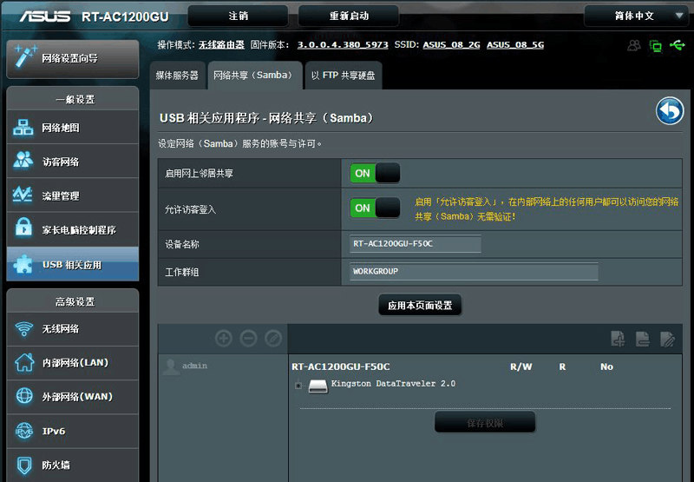The width and height of the screenshot is (694, 482).
Task: Click the No permission column header
Action: (x=606, y=366)
